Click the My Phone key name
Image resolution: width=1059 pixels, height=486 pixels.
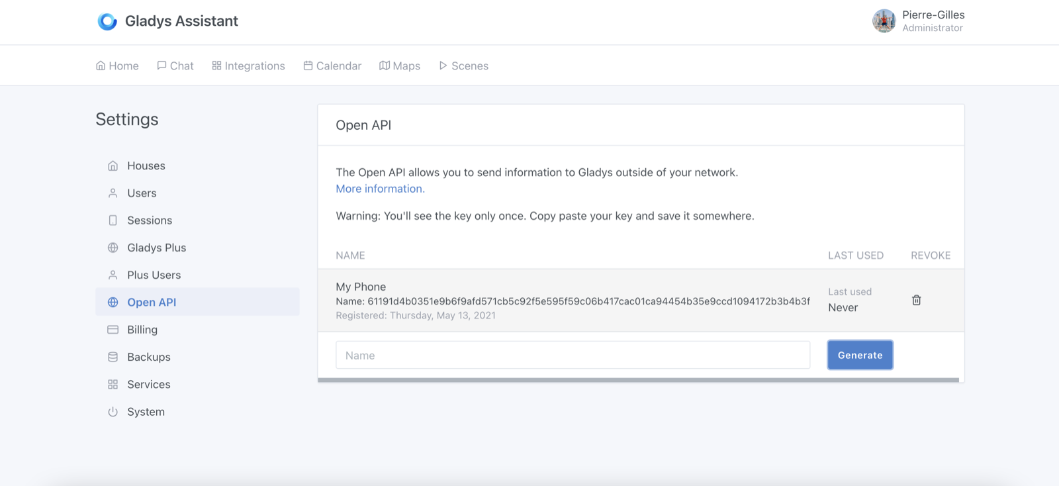click(361, 287)
